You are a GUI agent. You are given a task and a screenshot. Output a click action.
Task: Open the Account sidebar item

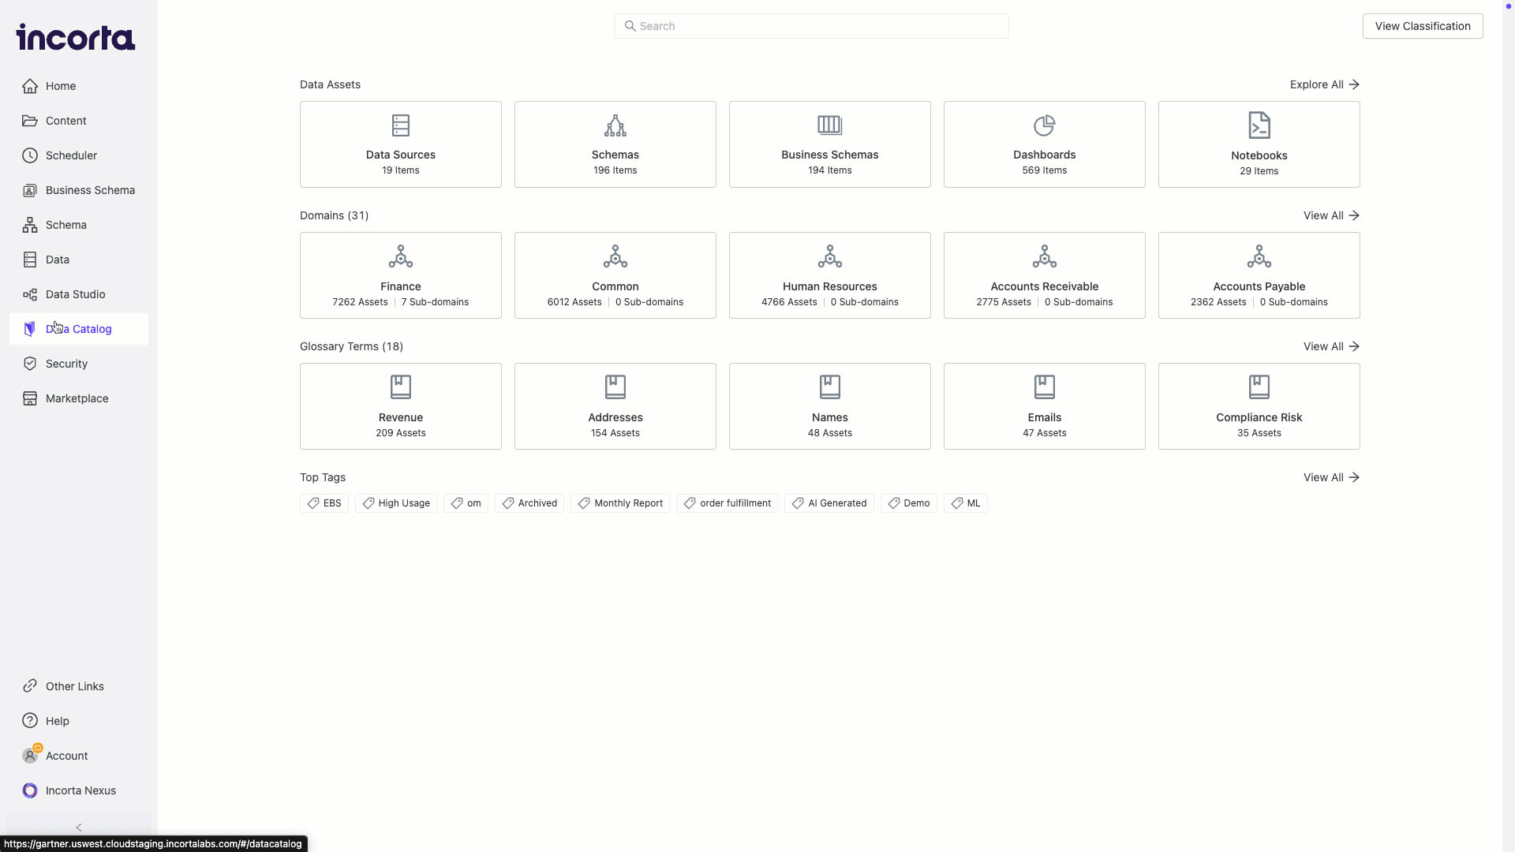tap(66, 756)
